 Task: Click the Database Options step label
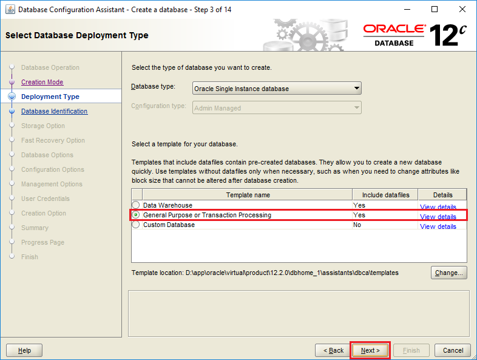[x=47, y=155]
